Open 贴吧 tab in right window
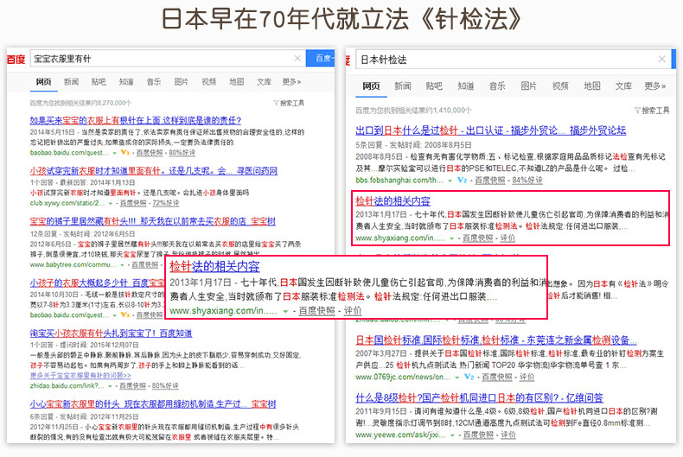 pyautogui.click(x=434, y=86)
